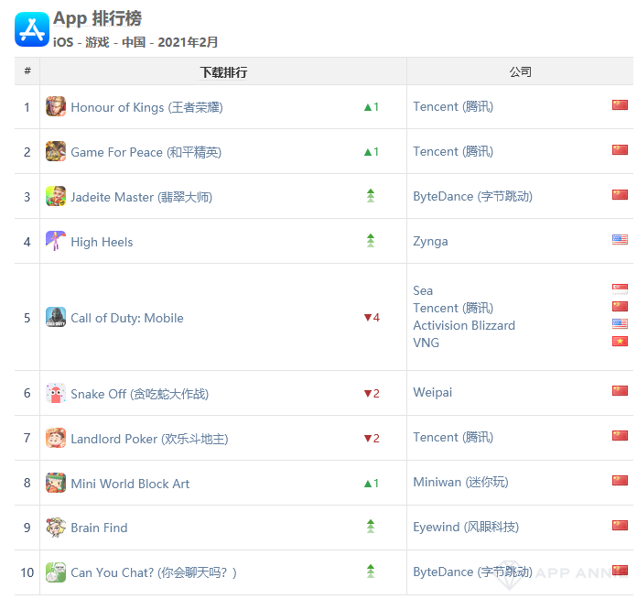Click the High Heels game icon
The width and height of the screenshot is (637, 599).
56,242
